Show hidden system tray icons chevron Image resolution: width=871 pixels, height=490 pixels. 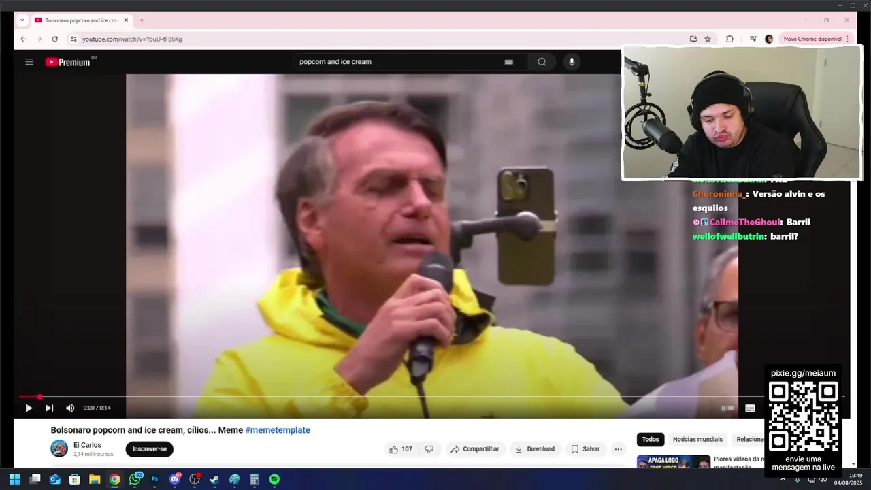pos(783,479)
